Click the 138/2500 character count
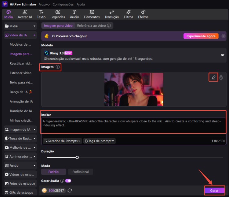 coord(218,141)
